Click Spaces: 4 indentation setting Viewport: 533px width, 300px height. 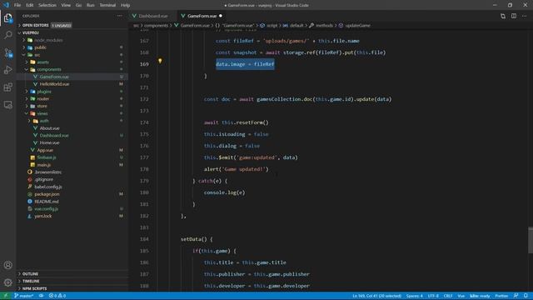tap(415, 296)
